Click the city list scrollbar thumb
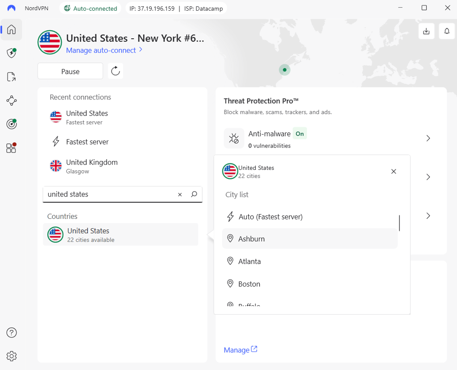 click(x=399, y=223)
